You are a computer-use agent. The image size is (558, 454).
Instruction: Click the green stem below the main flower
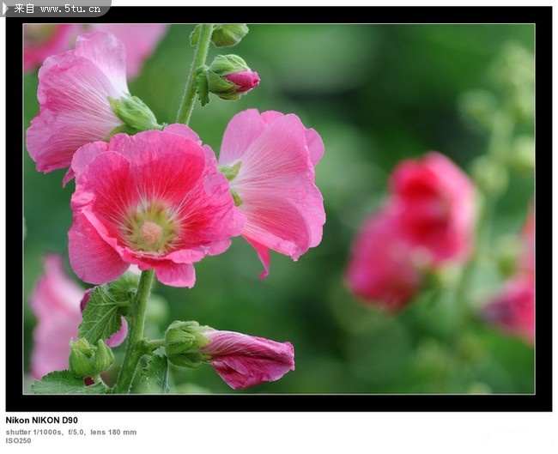(136, 326)
